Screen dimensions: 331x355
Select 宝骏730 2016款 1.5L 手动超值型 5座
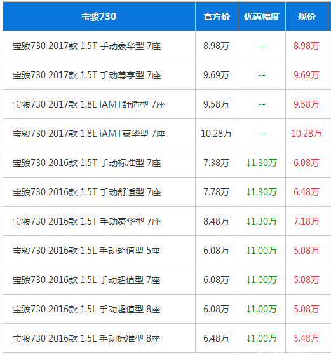point(86,251)
